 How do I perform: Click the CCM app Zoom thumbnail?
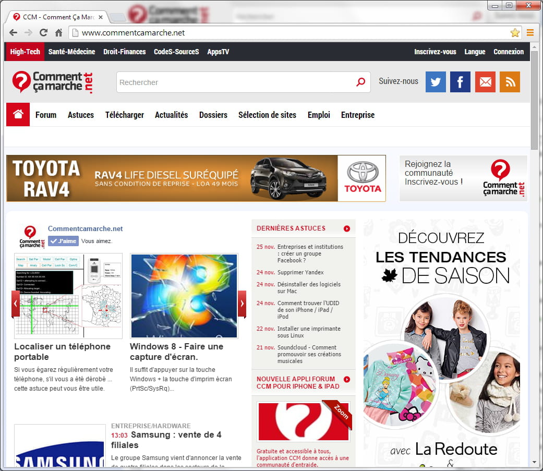pyautogui.click(x=304, y=421)
